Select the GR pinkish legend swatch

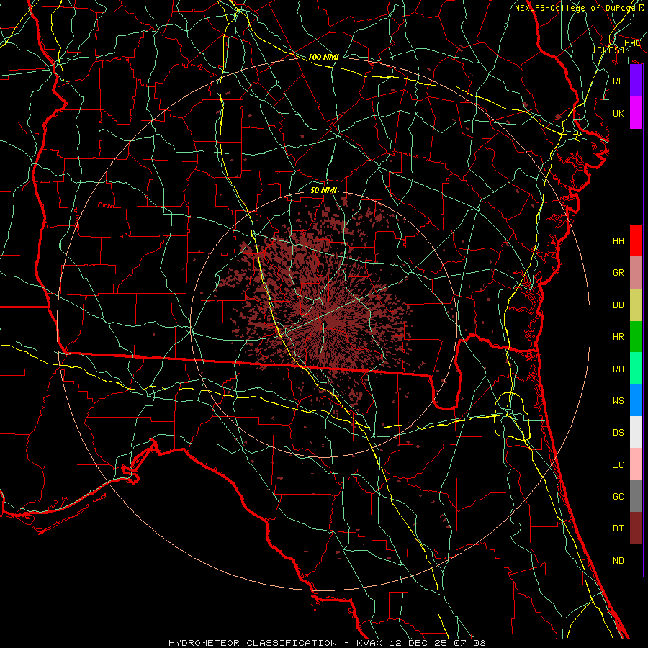click(x=636, y=273)
